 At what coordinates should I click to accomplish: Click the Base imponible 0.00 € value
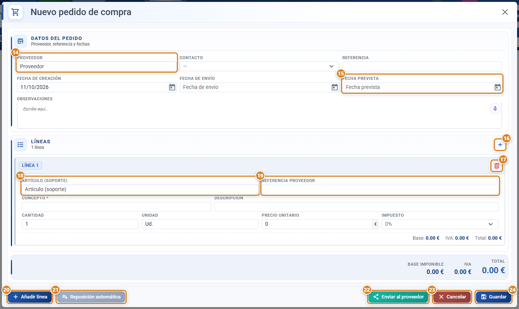tap(435, 272)
